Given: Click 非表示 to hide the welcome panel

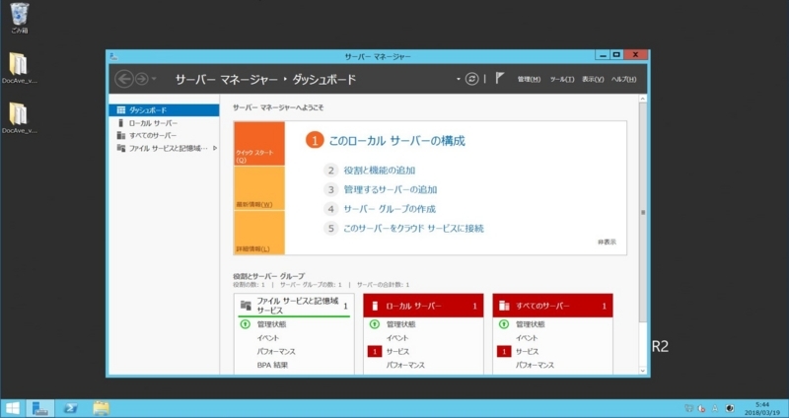Looking at the screenshot, I should click(x=607, y=242).
